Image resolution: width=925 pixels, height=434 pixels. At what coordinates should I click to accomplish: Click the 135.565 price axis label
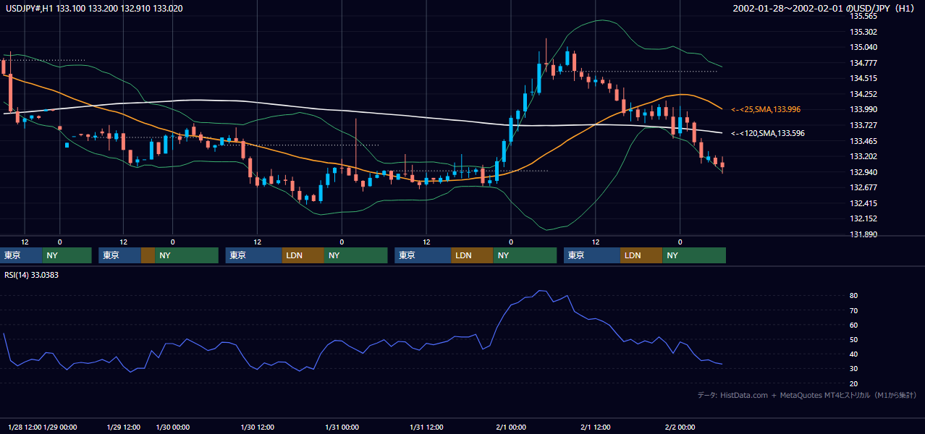click(863, 16)
